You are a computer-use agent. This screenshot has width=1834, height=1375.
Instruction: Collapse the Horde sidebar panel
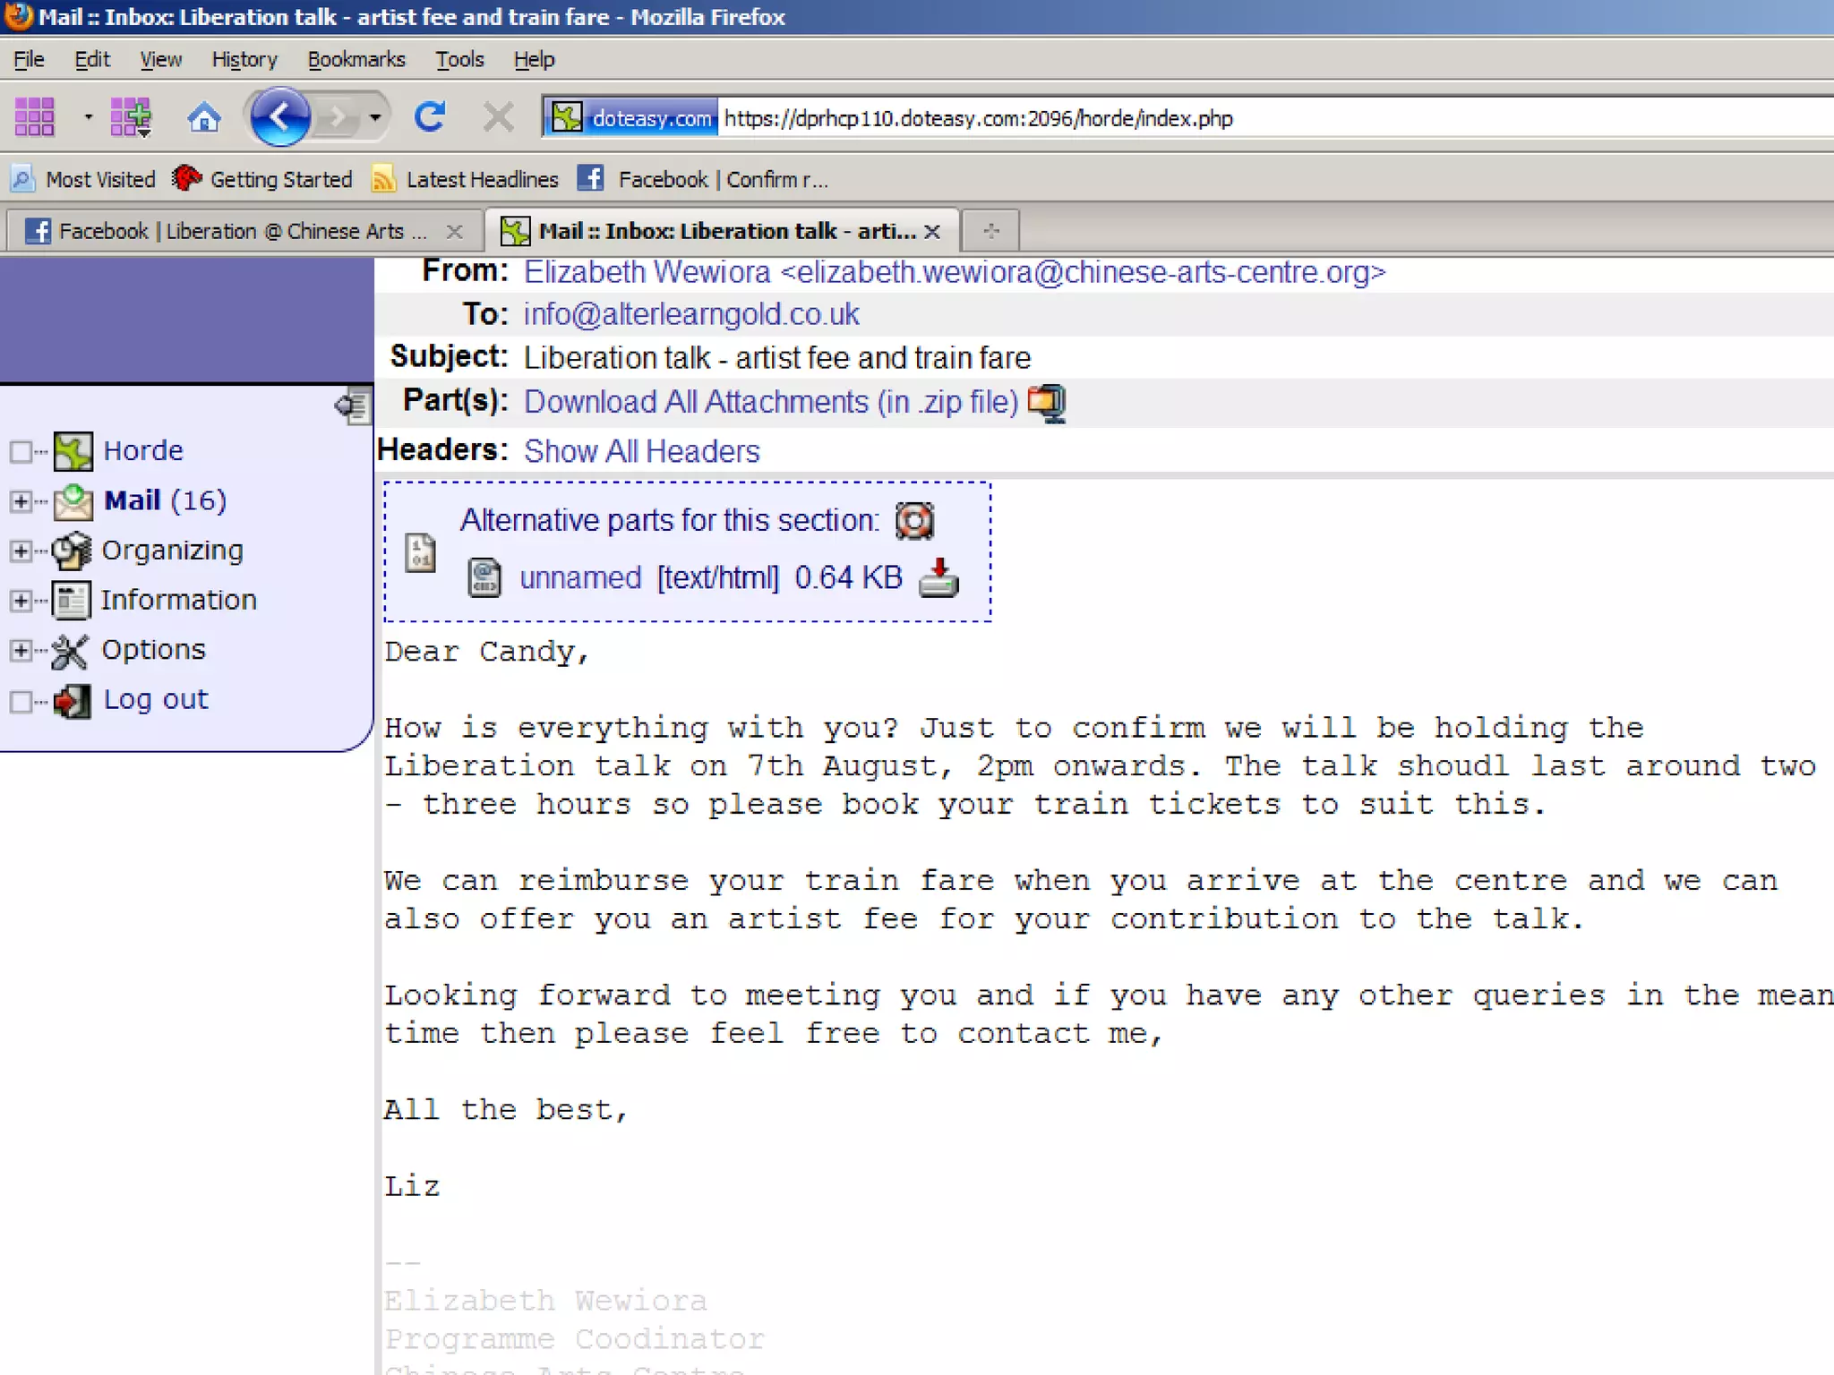click(353, 407)
